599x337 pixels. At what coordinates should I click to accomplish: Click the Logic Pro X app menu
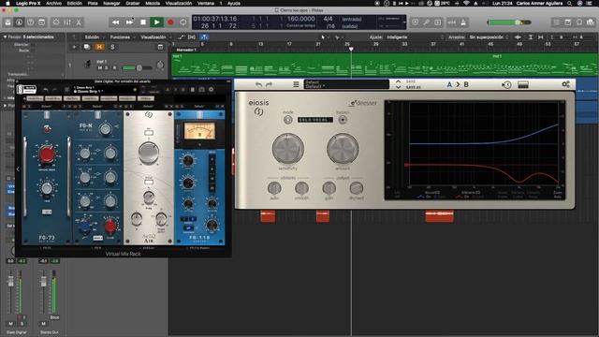(28, 3)
